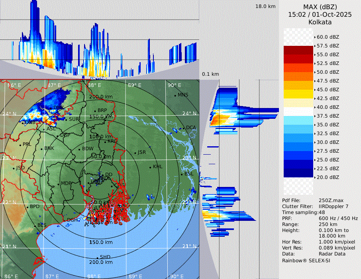Click the Rainbow SELEX-SI text
Image resolution: width=361 pixels, height=279 pixels.
306,260
